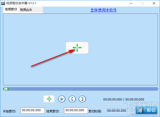Screen dimensions: 160x117
Task: Click the 结束剪切 label
Action: pos(53,111)
